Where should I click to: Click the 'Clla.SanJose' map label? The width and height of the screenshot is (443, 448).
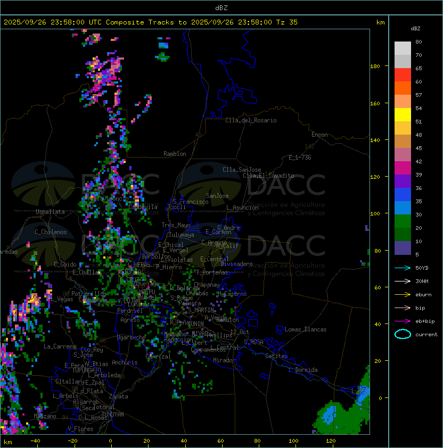click(x=242, y=170)
